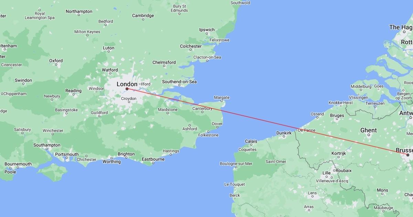Screen dimensions: 413x217
Task: Select the Dover town label
Action: 217,124
